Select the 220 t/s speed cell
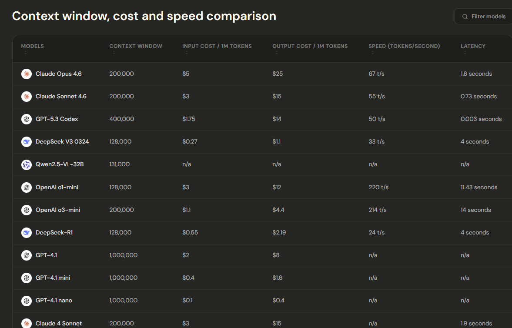The height and width of the screenshot is (328, 512). point(378,187)
